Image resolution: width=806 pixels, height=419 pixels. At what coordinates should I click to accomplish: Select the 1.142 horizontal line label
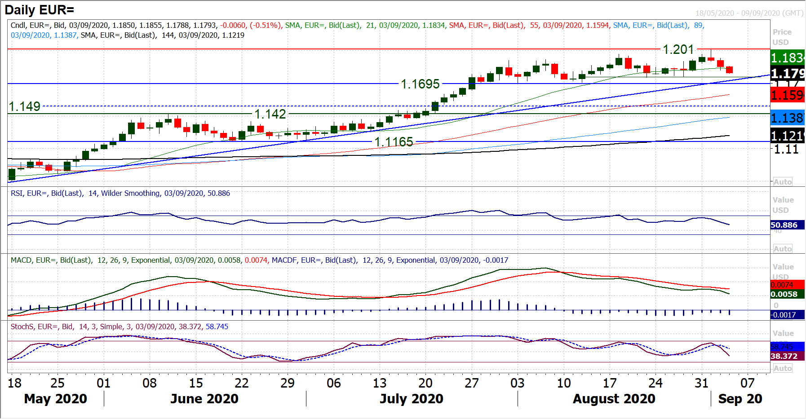click(270, 114)
